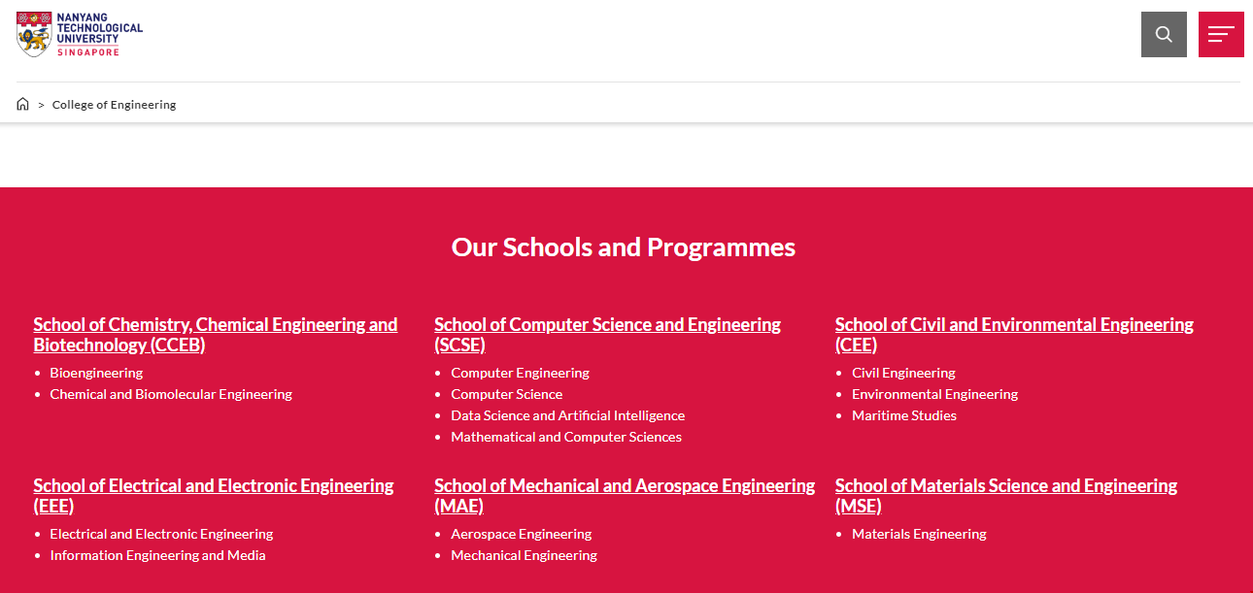This screenshot has height=593, width=1253.
Task: Open the search icon in the header
Action: [x=1164, y=34]
